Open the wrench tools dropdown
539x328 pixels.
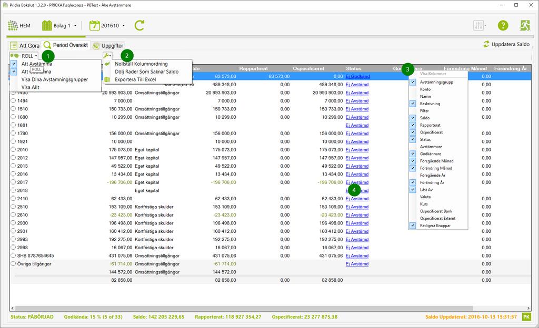point(107,56)
